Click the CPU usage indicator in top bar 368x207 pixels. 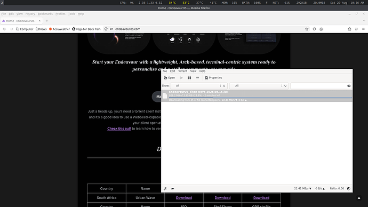click(x=127, y=3)
